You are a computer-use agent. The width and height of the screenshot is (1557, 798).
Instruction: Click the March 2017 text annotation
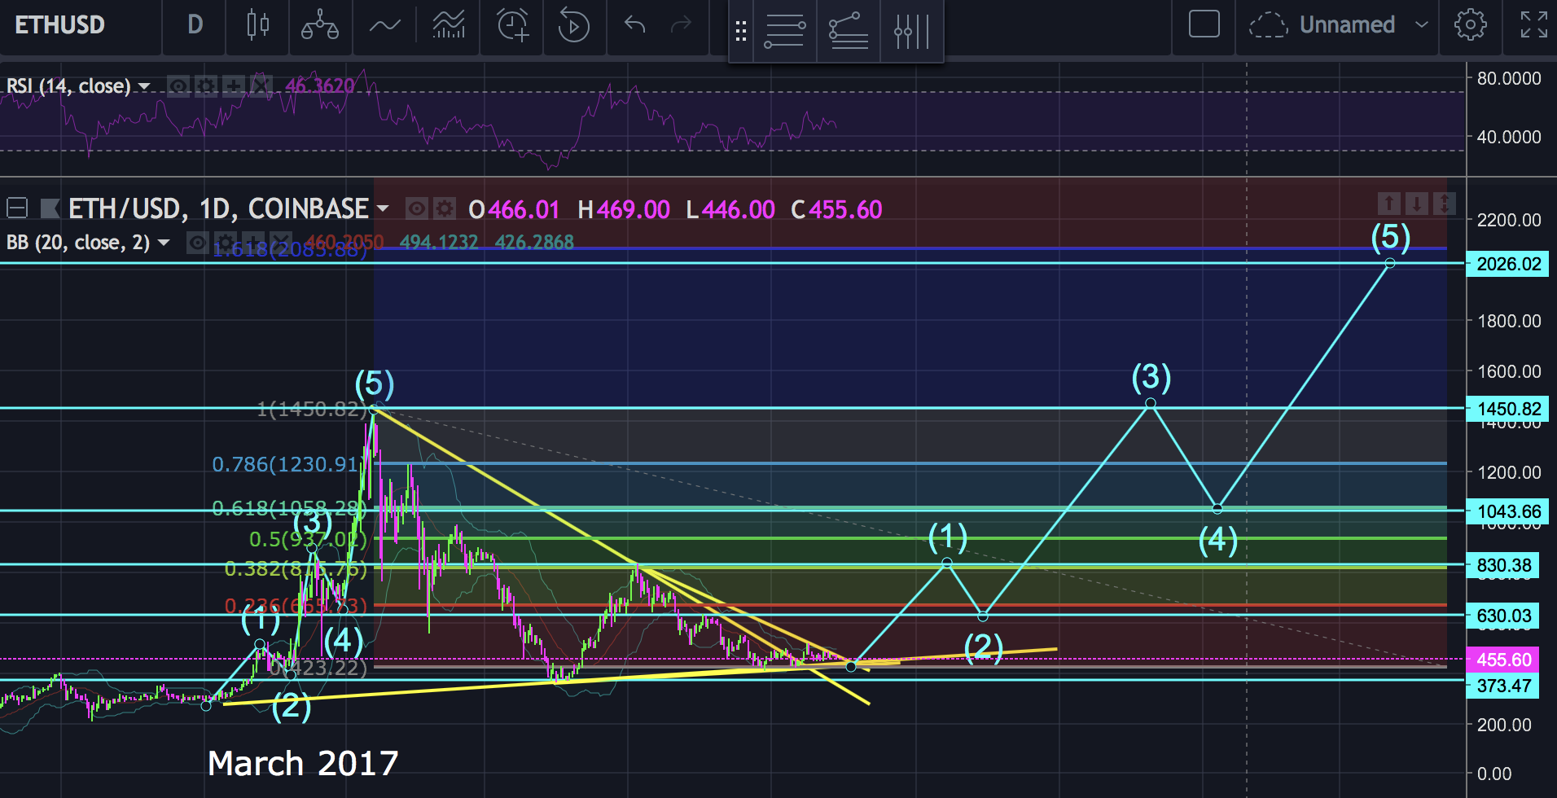tap(303, 764)
